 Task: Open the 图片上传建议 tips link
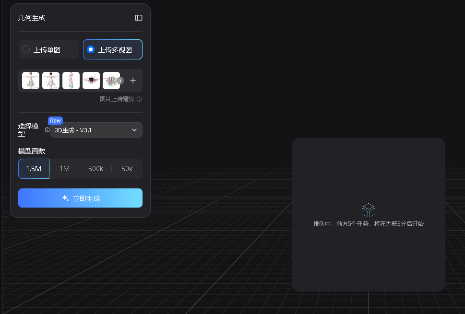[117, 99]
